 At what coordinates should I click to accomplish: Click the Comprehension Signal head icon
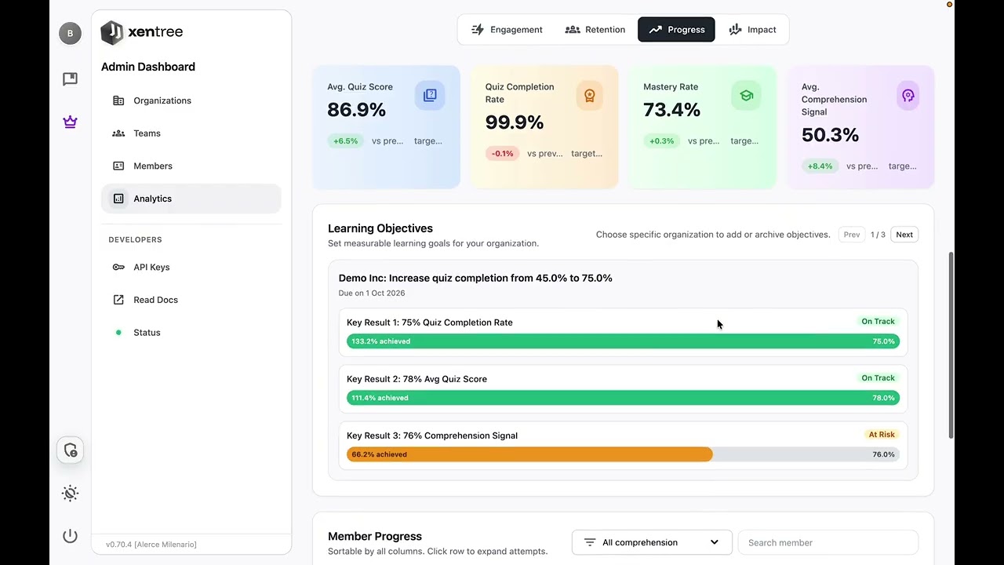tap(908, 95)
